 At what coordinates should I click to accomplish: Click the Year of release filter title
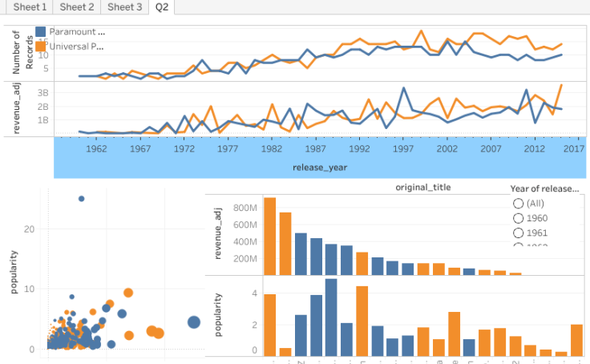(544, 189)
